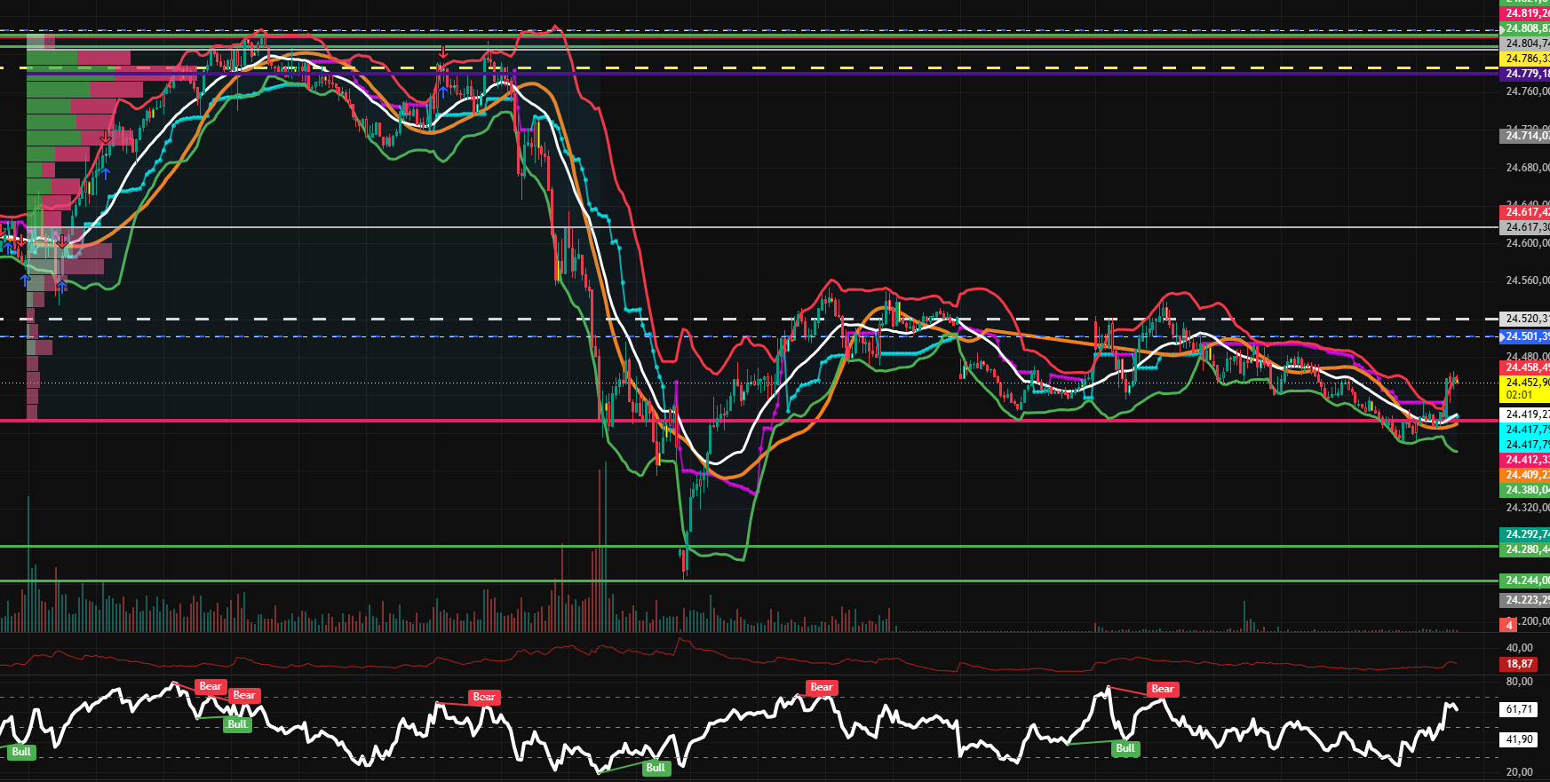Viewport: 1550px width, 782px height.
Task: Select the orange 24.409,23 price label
Action: coord(1525,475)
